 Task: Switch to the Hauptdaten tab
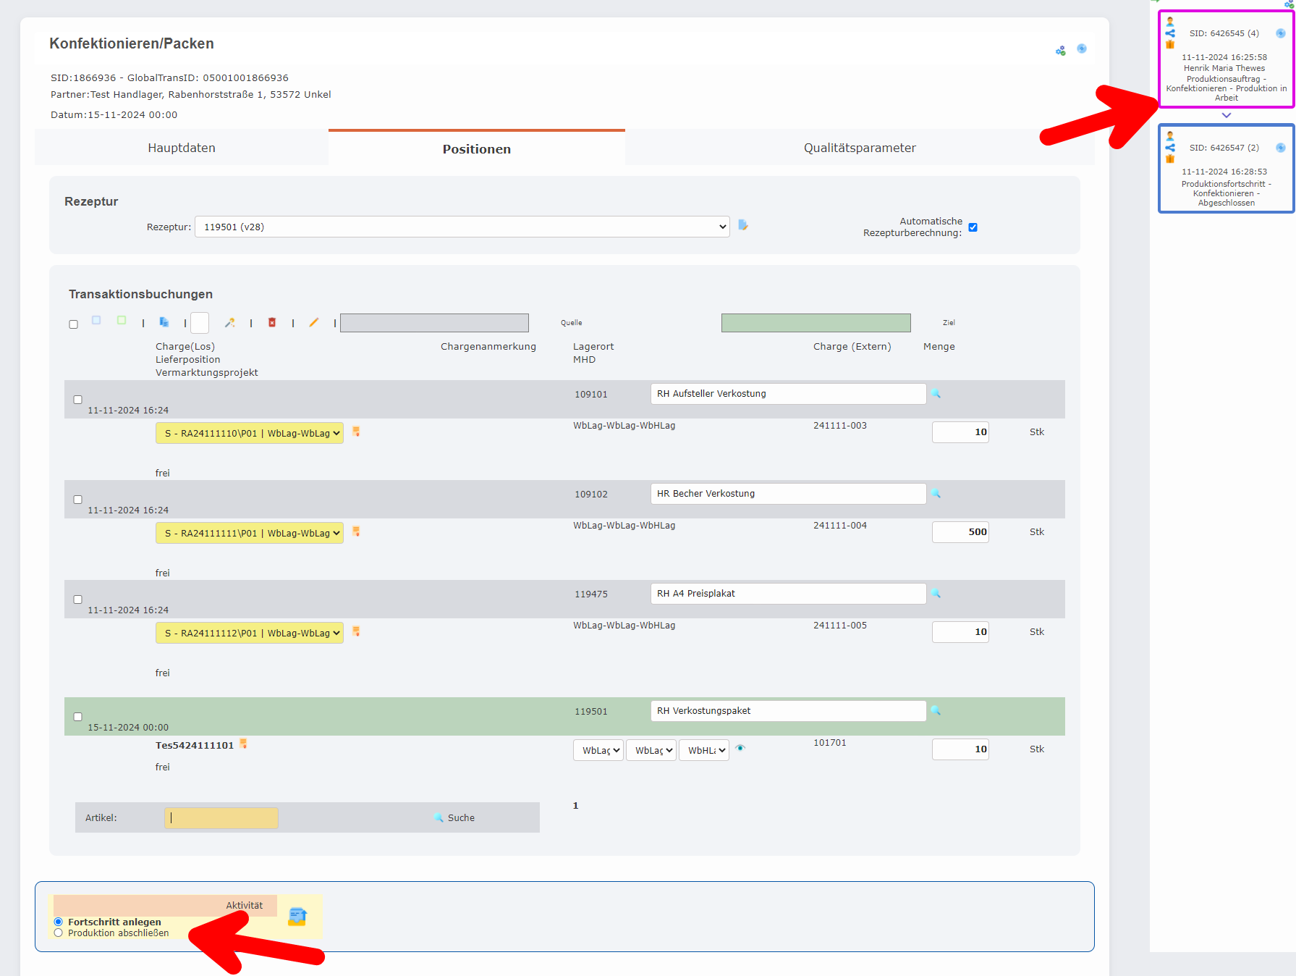point(182,148)
